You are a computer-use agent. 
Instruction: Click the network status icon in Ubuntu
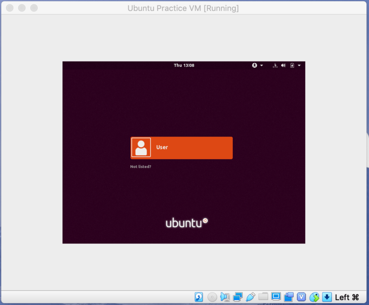pyautogui.click(x=275, y=65)
